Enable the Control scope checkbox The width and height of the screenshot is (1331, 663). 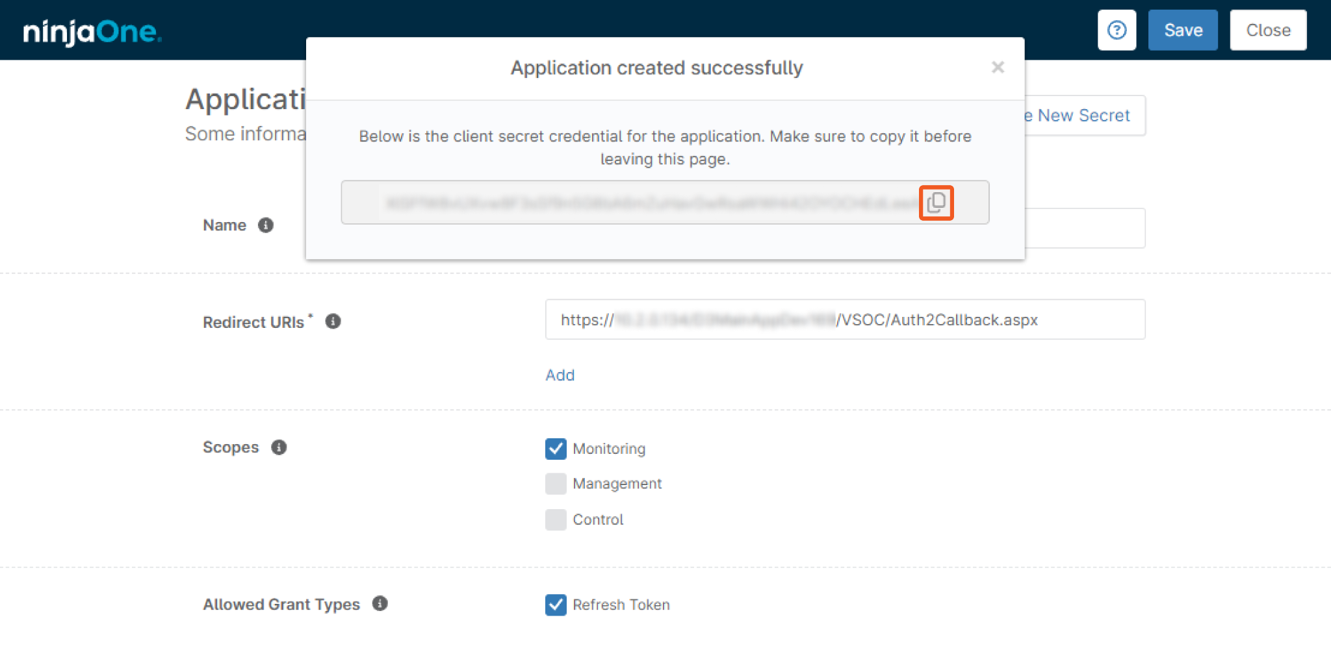tap(556, 519)
